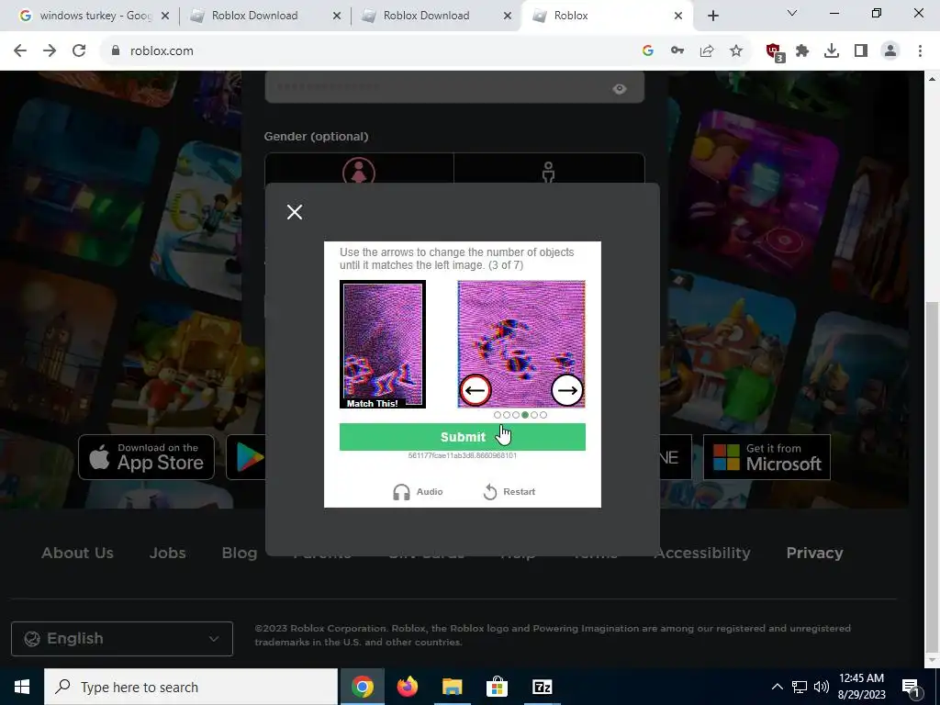940x705 pixels.
Task: Open Windows Start menu
Action: click(x=22, y=687)
